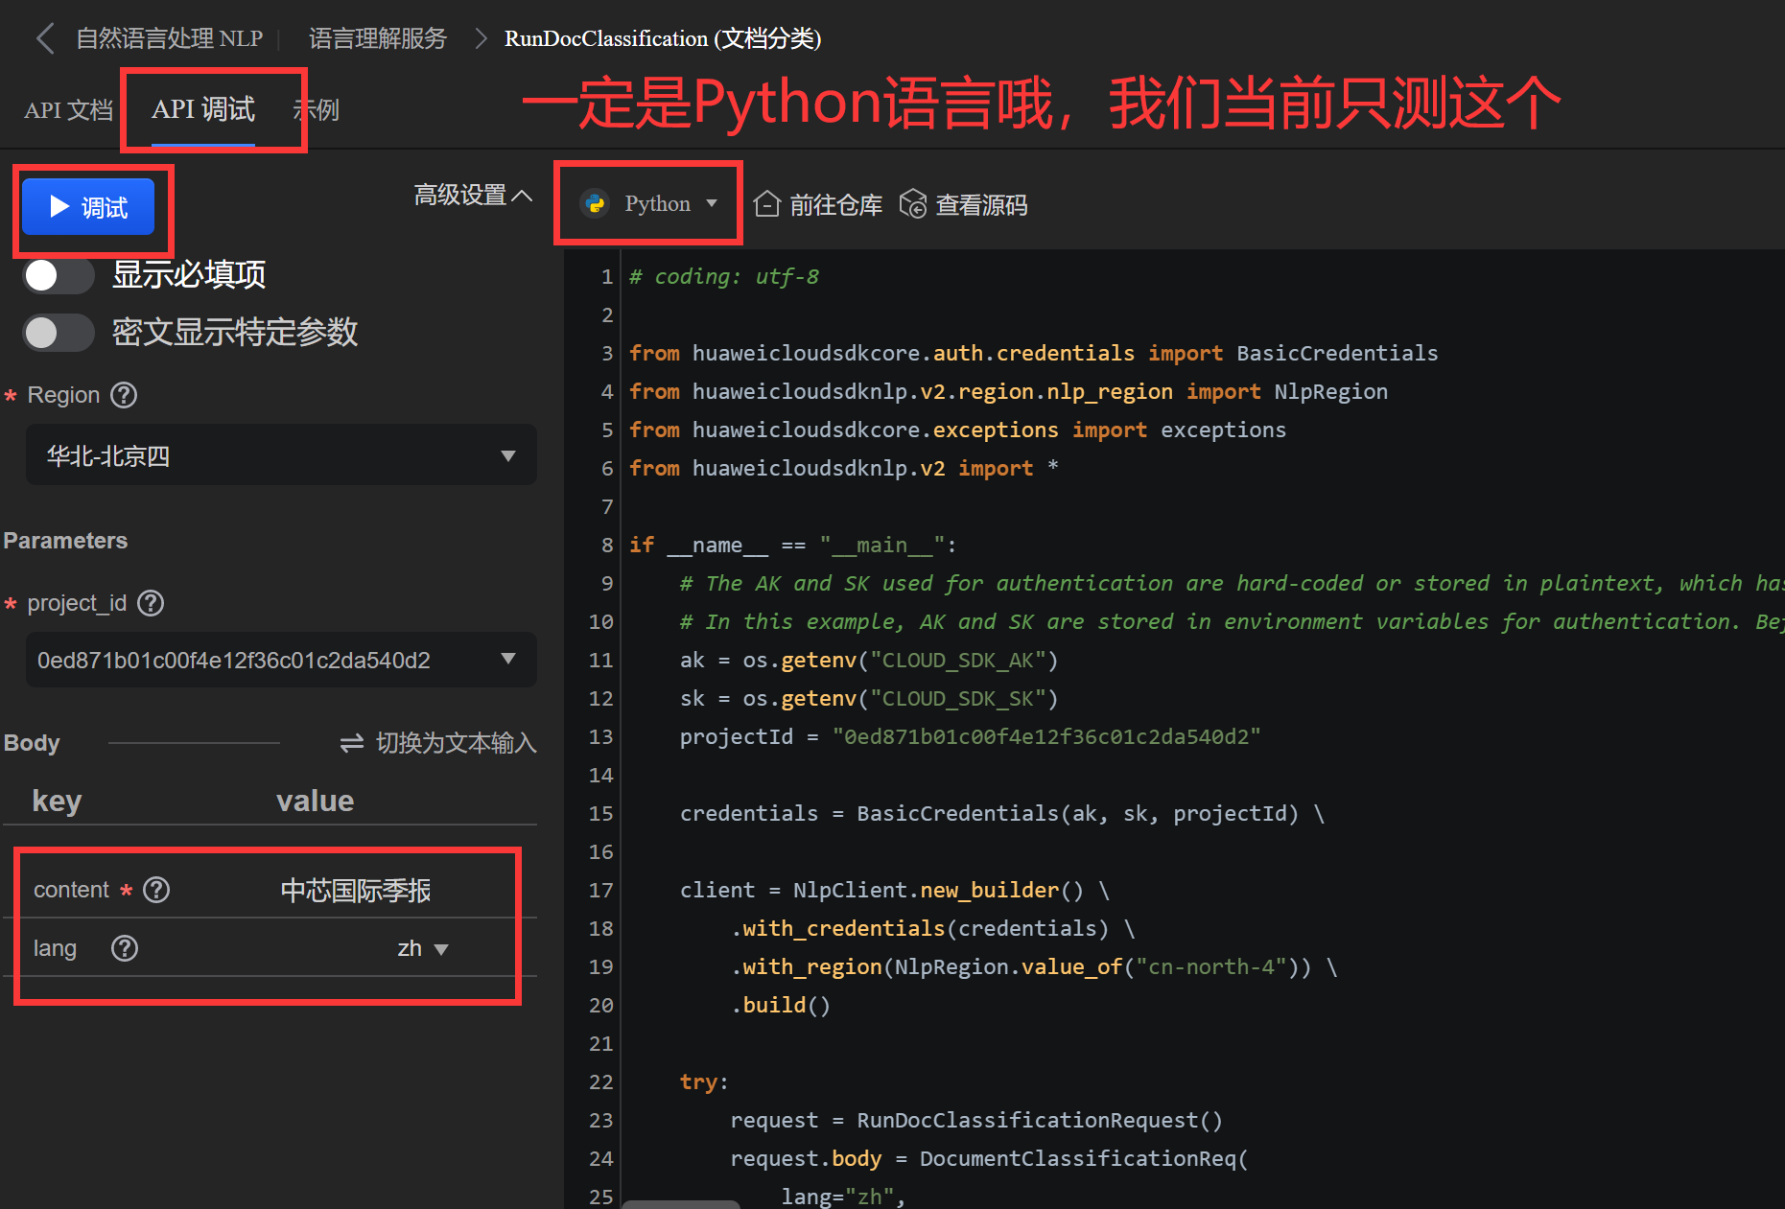
Task: Toggle the 显示必填项 switch
Action: (x=59, y=275)
